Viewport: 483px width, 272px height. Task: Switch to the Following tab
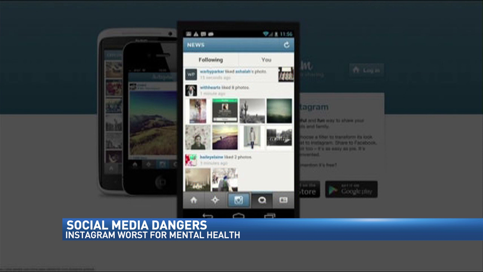click(211, 60)
